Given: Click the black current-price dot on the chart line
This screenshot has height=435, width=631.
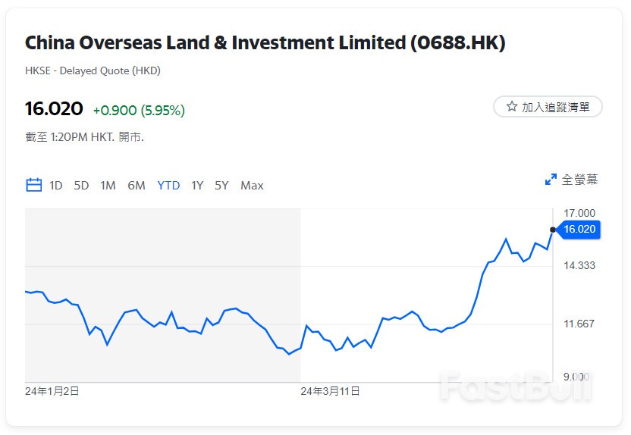Looking at the screenshot, I should pos(553,230).
